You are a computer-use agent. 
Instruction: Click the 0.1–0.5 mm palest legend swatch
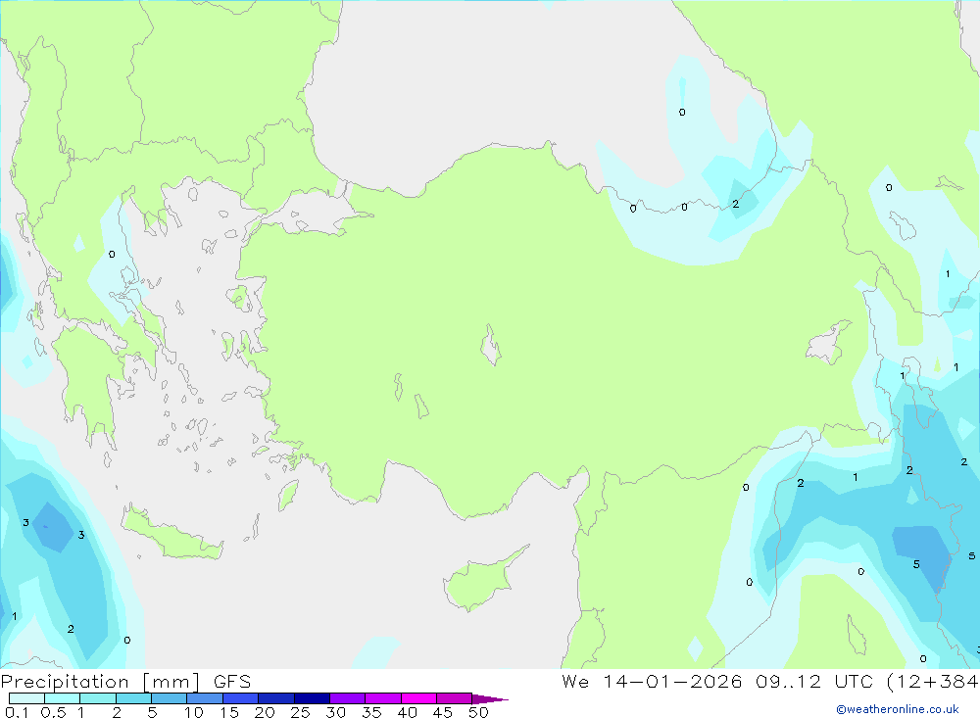point(26,698)
